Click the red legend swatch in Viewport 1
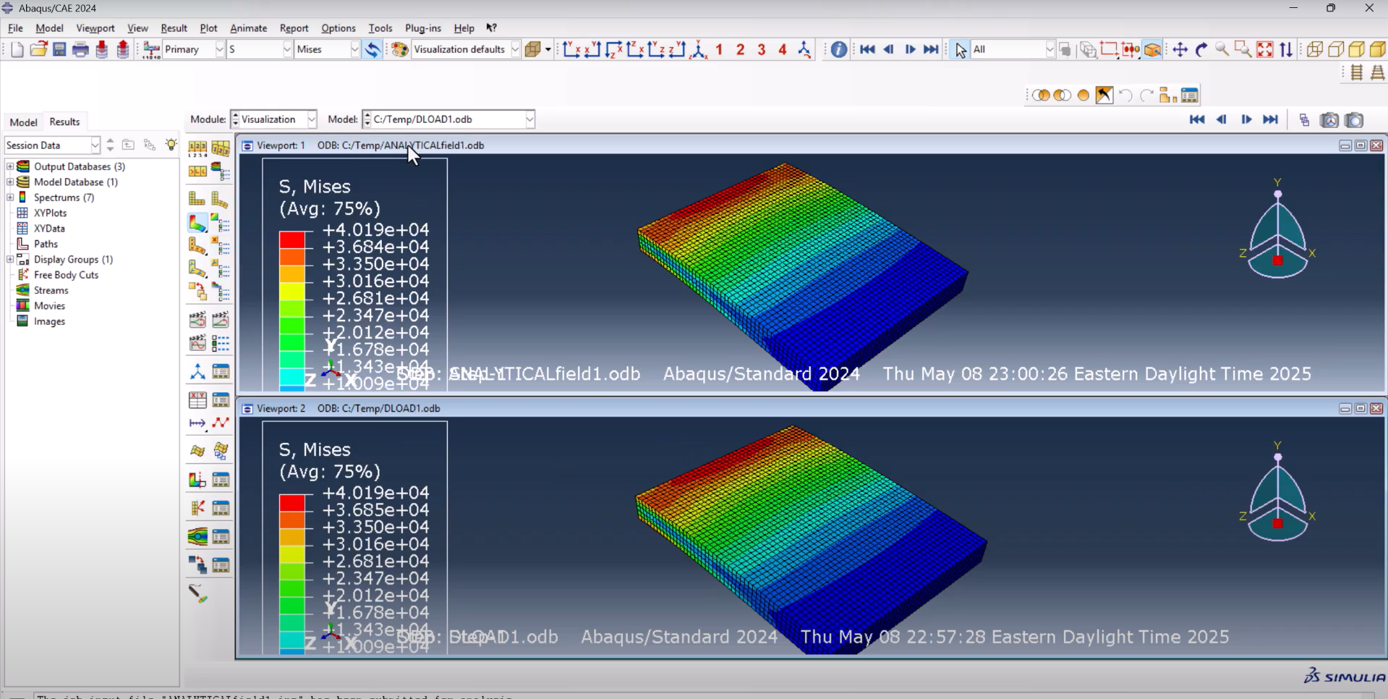 point(292,239)
